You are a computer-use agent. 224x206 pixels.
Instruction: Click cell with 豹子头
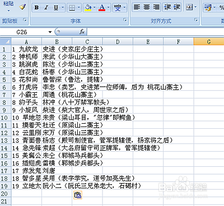(26, 102)
